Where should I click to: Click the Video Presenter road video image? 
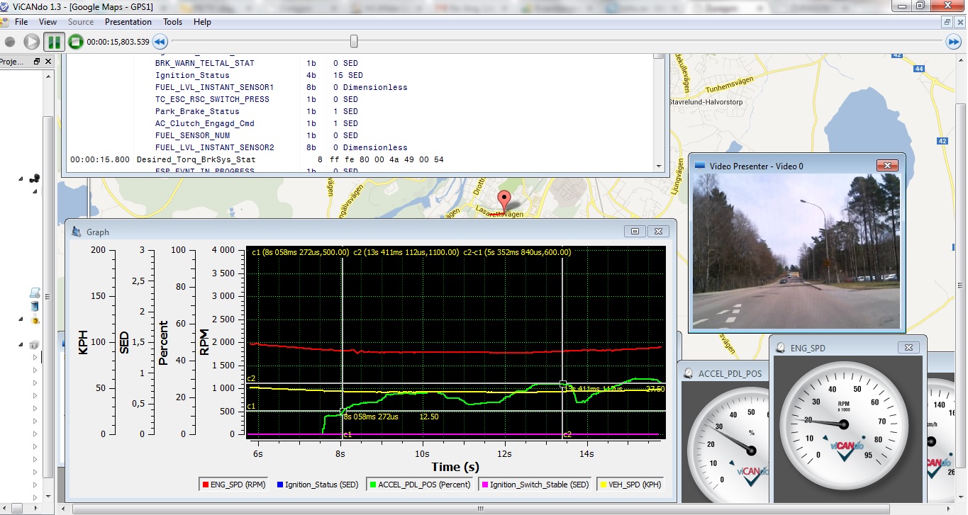click(x=796, y=251)
